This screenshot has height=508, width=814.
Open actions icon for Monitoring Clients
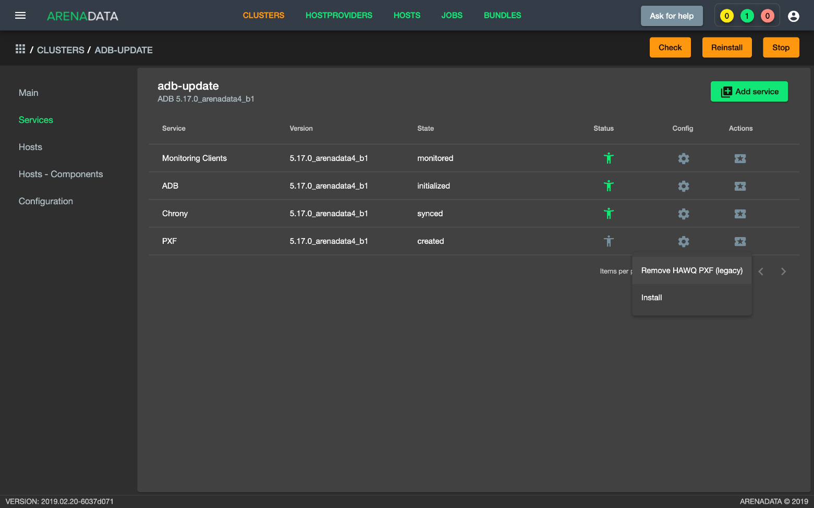pyautogui.click(x=740, y=158)
